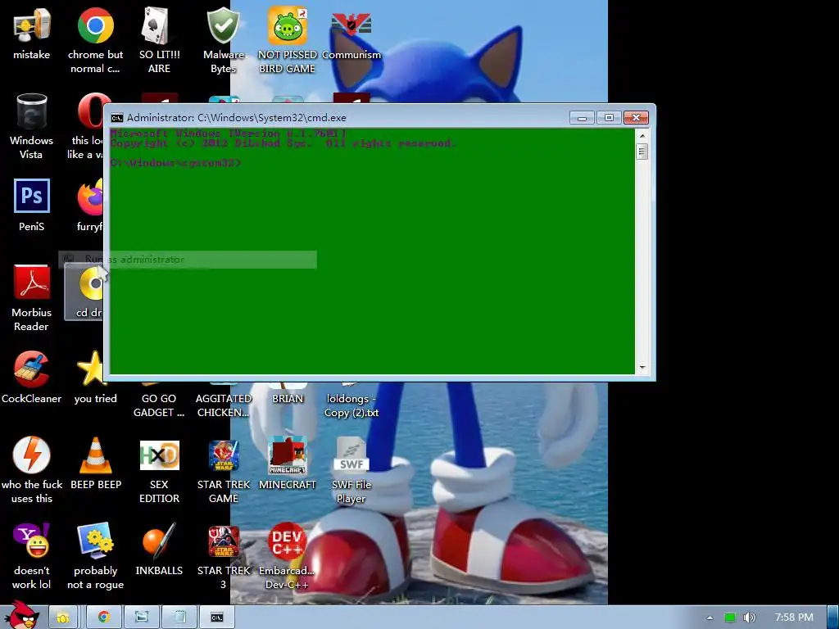The image size is (839, 629).
Task: Click the C:\Windows\system32> prompt line
Action: pos(176,162)
